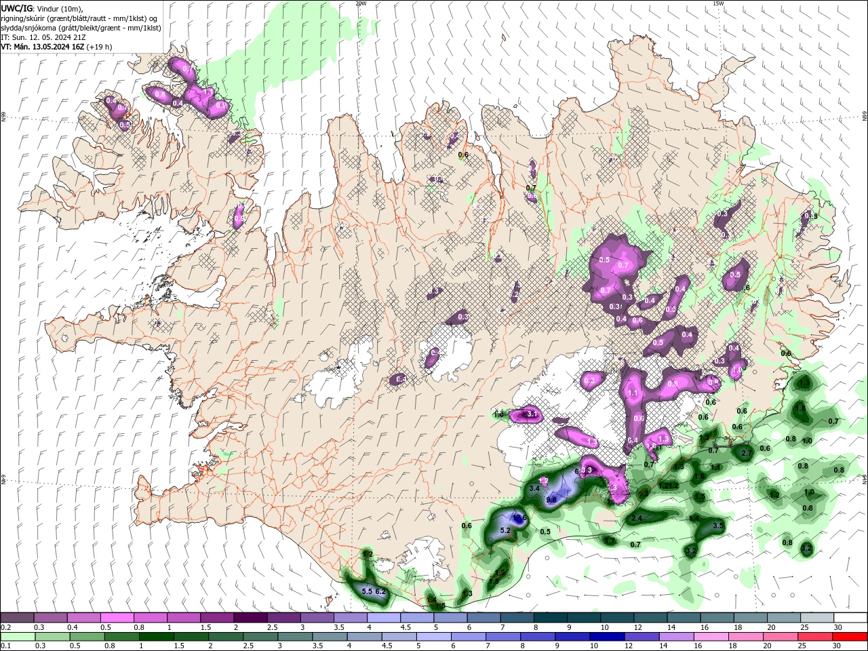This screenshot has width=868, height=651.
Task: Click the white above-30 swatch in snow scale
Action: coord(850,618)
